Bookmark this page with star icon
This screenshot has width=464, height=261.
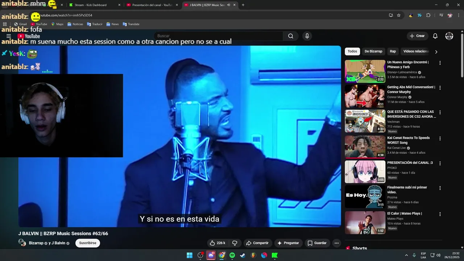coord(399,15)
